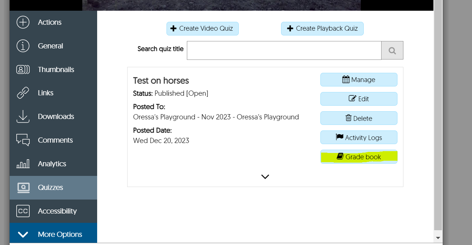Screen dimensions: 472x245
Task: Expand the Test on horses quiz details chevron
Action: [x=265, y=177]
